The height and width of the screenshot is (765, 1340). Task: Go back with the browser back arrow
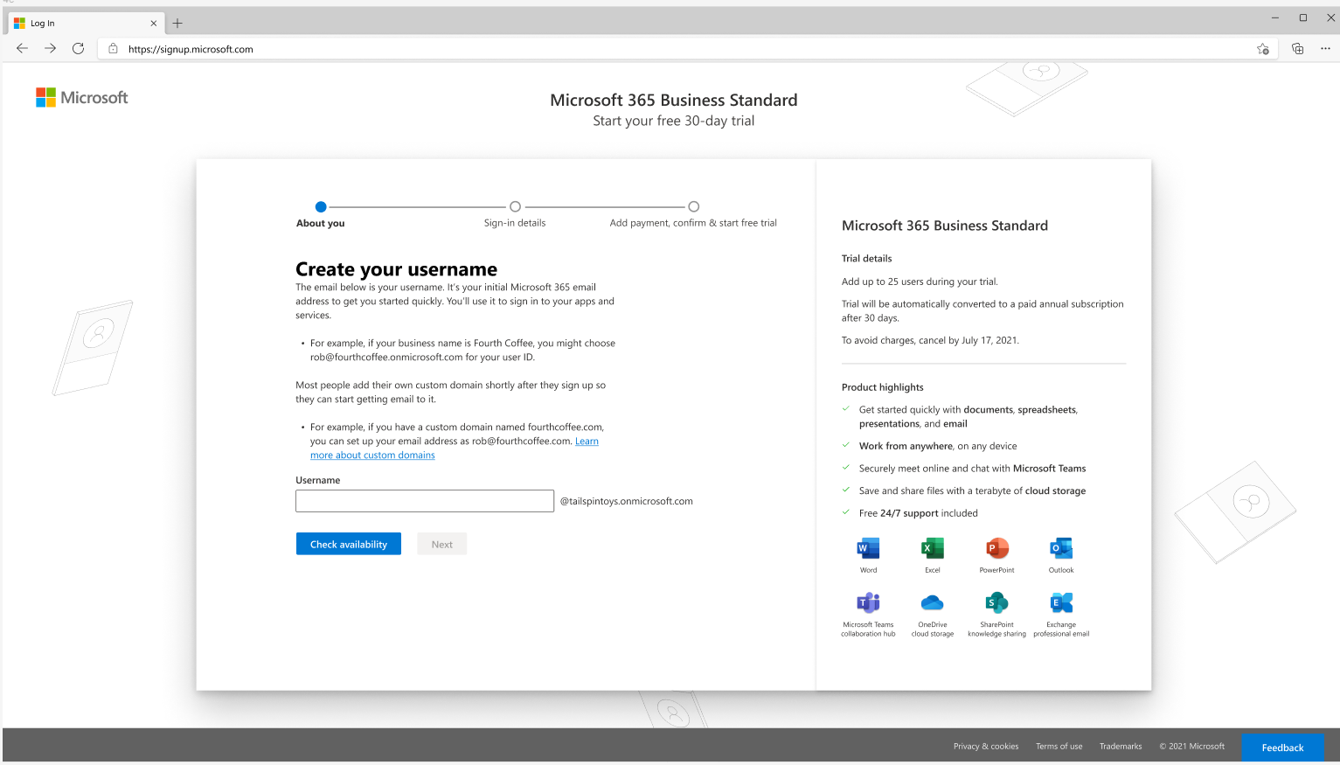pyautogui.click(x=22, y=49)
